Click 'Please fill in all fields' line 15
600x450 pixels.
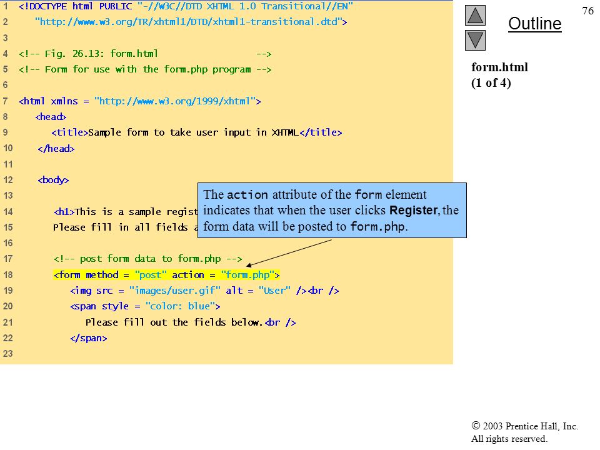coord(125,227)
